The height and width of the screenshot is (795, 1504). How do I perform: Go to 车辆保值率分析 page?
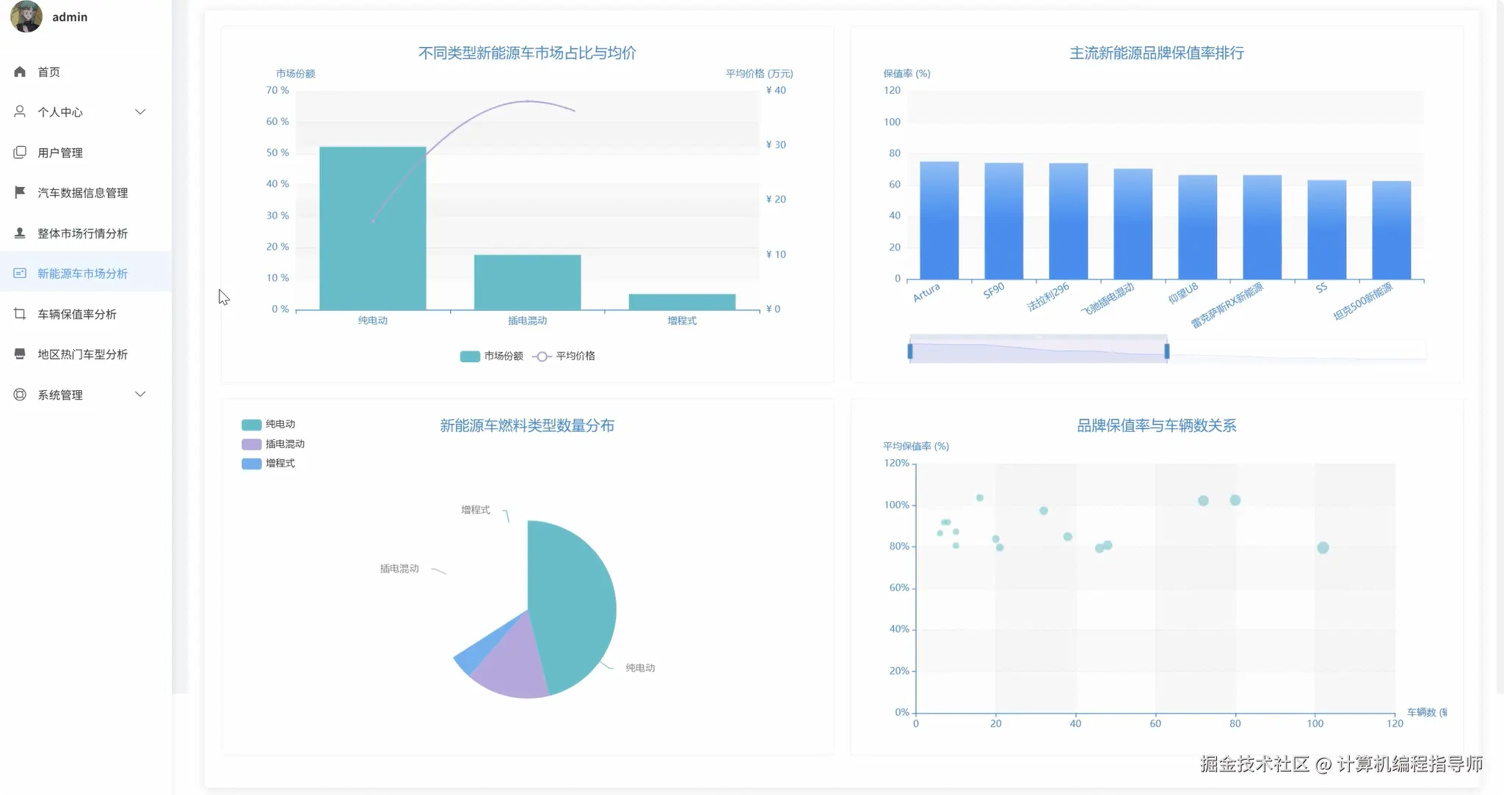77,314
